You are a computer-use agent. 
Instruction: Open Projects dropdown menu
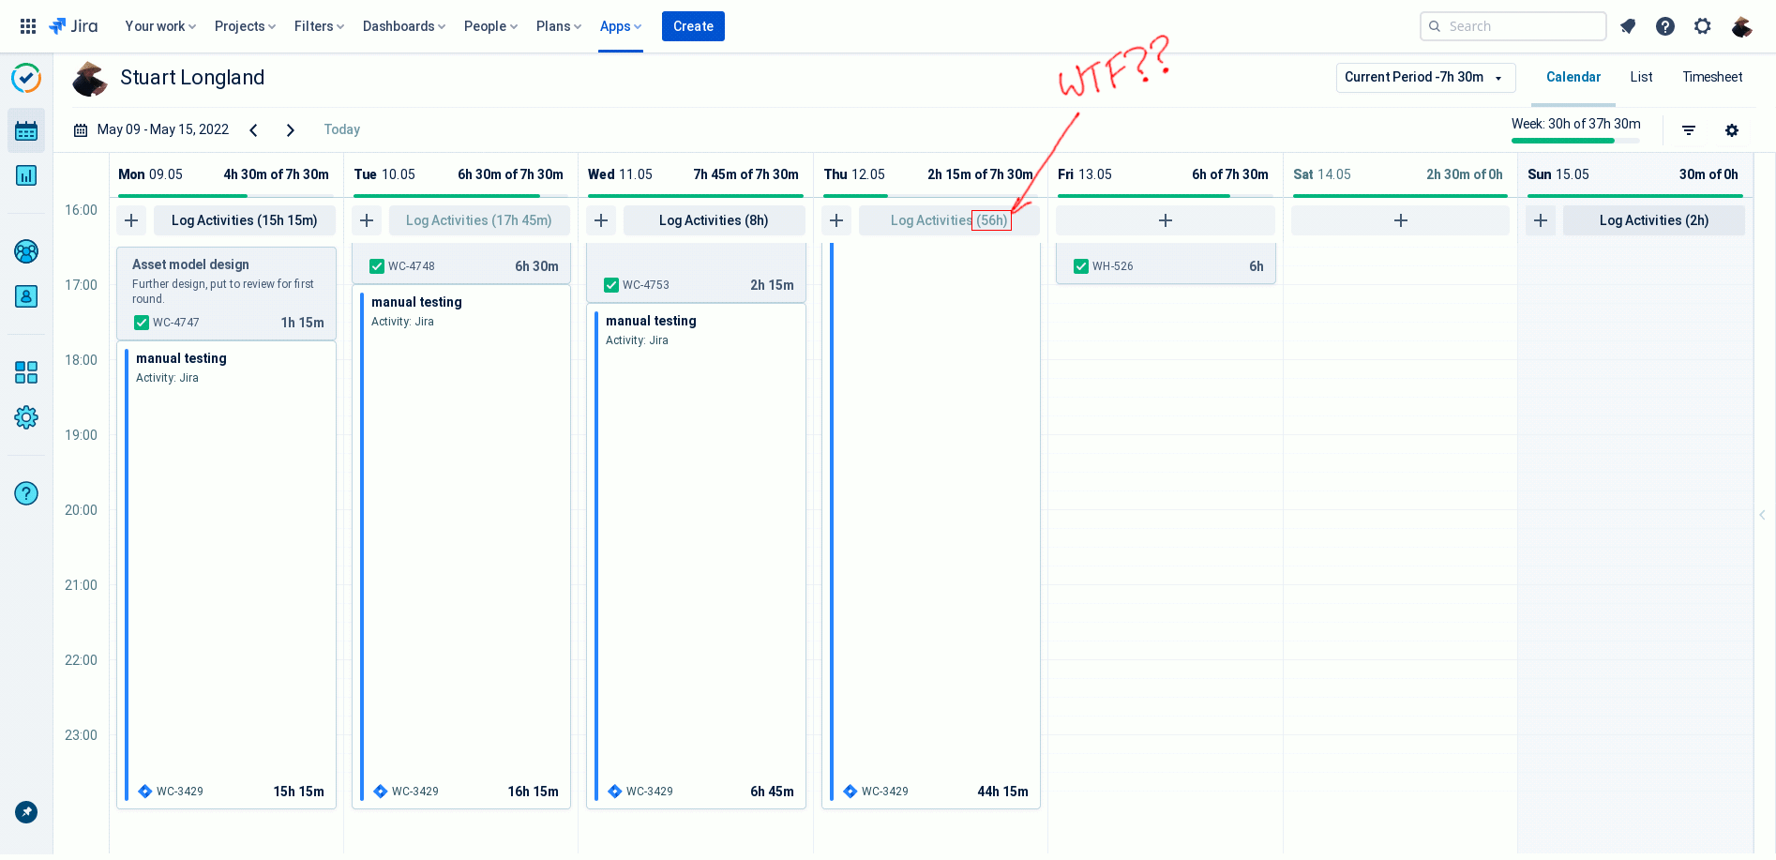(x=245, y=26)
